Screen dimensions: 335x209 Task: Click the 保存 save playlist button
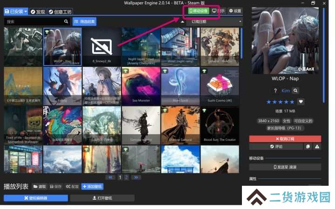[x=55, y=187]
